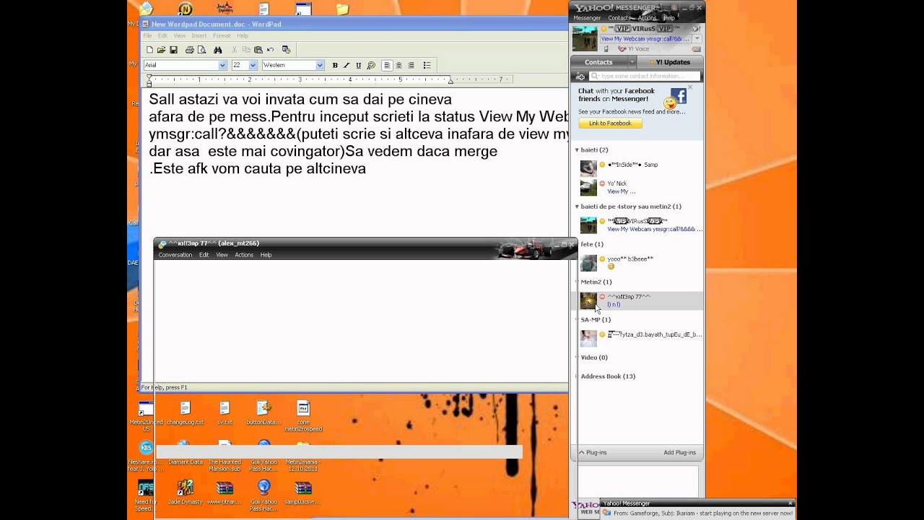Click the Paste clipboard icon
924x520 pixels.
point(258,50)
